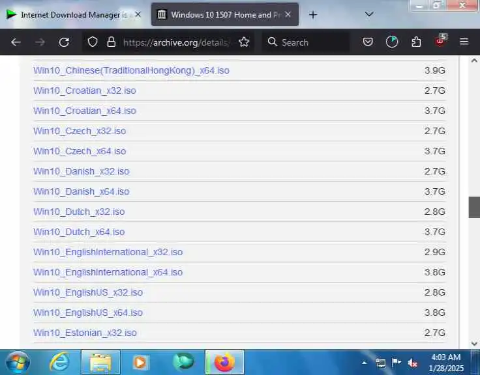Open the Firefox hamburger menu
This screenshot has width=480, height=375.
coord(464,42)
